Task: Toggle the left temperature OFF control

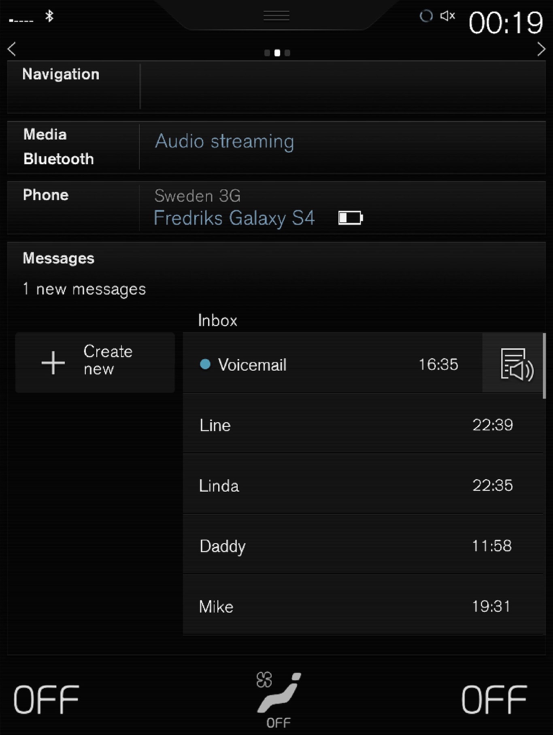Action: (x=46, y=699)
